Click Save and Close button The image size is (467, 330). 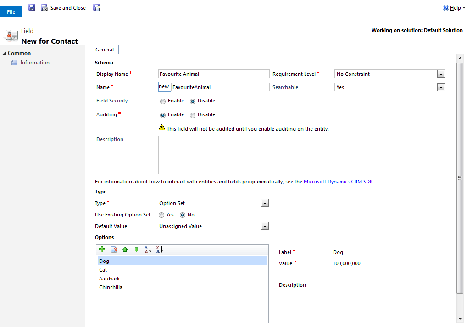click(x=63, y=8)
